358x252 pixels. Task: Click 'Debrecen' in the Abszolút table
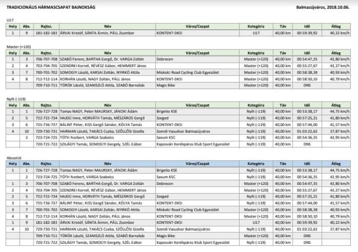tap(165, 183)
